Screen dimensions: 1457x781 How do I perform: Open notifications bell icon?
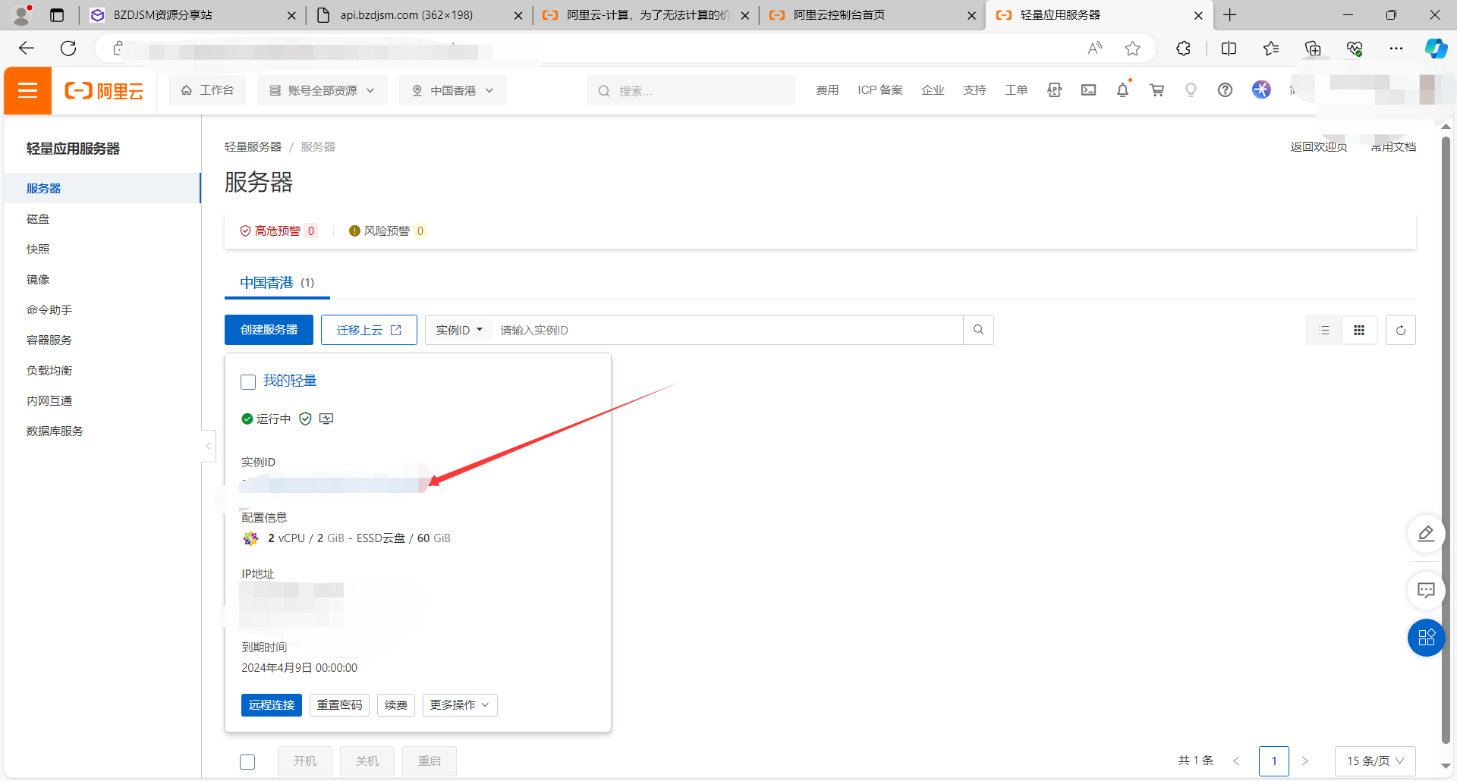(x=1122, y=90)
